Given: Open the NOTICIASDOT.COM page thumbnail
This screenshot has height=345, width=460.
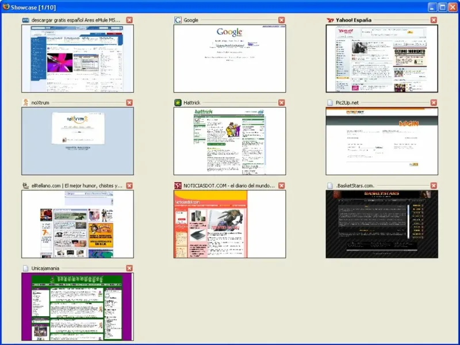Looking at the screenshot, I should [x=229, y=224].
